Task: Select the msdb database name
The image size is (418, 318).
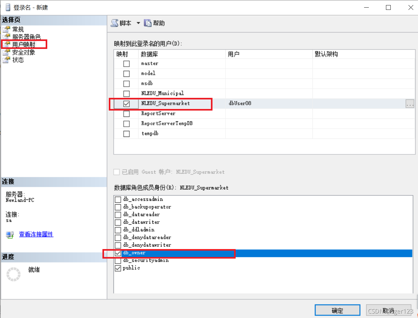Action: [x=147, y=83]
